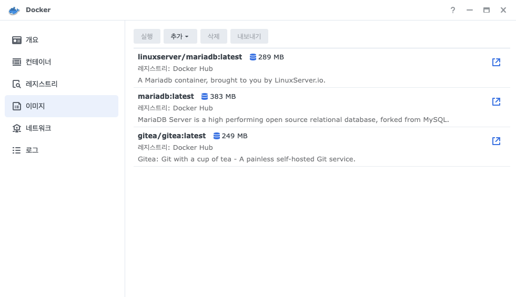Click the 실행 run button
The image size is (516, 297).
pyautogui.click(x=147, y=36)
